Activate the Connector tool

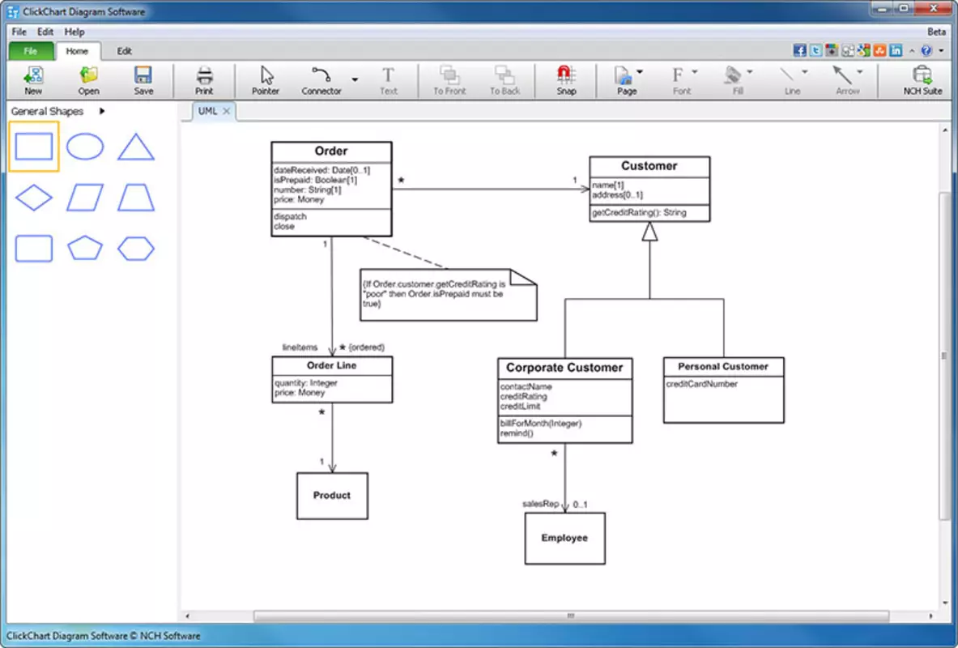321,81
